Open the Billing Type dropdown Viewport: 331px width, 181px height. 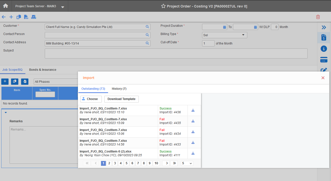coord(224,35)
